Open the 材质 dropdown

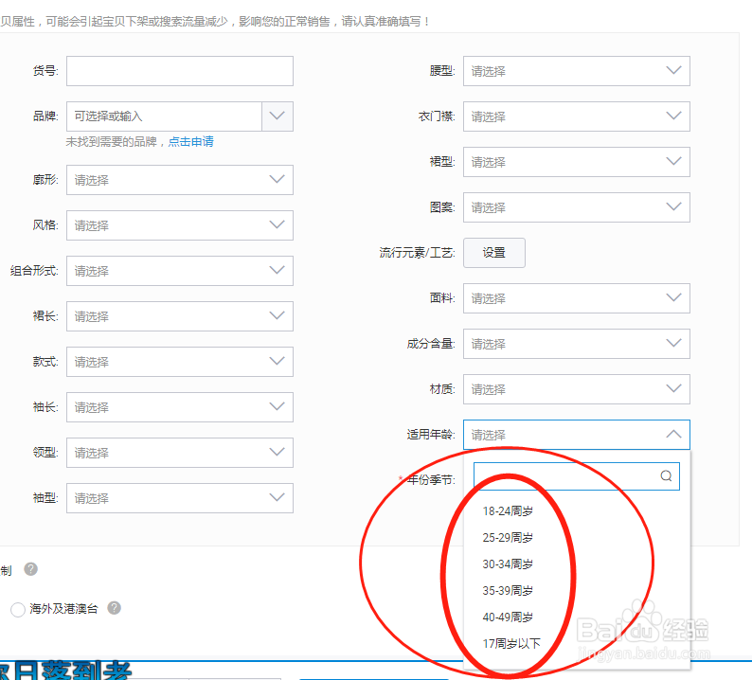pyautogui.click(x=577, y=389)
